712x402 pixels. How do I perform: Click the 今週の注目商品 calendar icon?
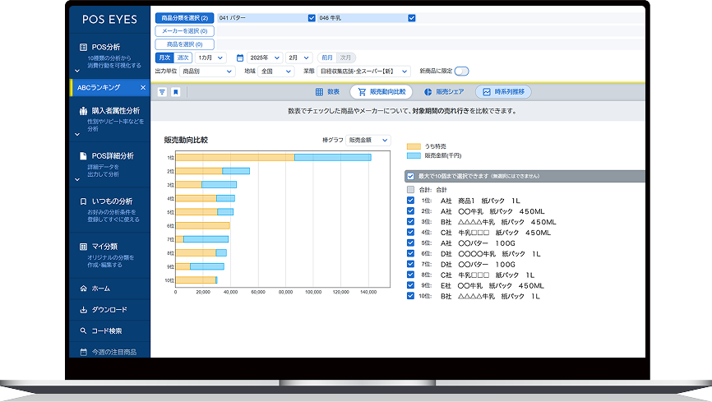[83, 352]
